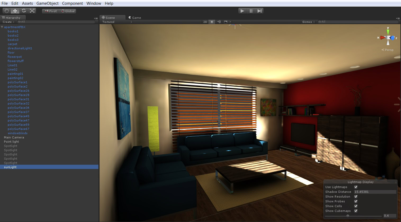Screen dimensions: 401x222
Task: Open the Gizmos dropdown
Action: tap(308, 22)
